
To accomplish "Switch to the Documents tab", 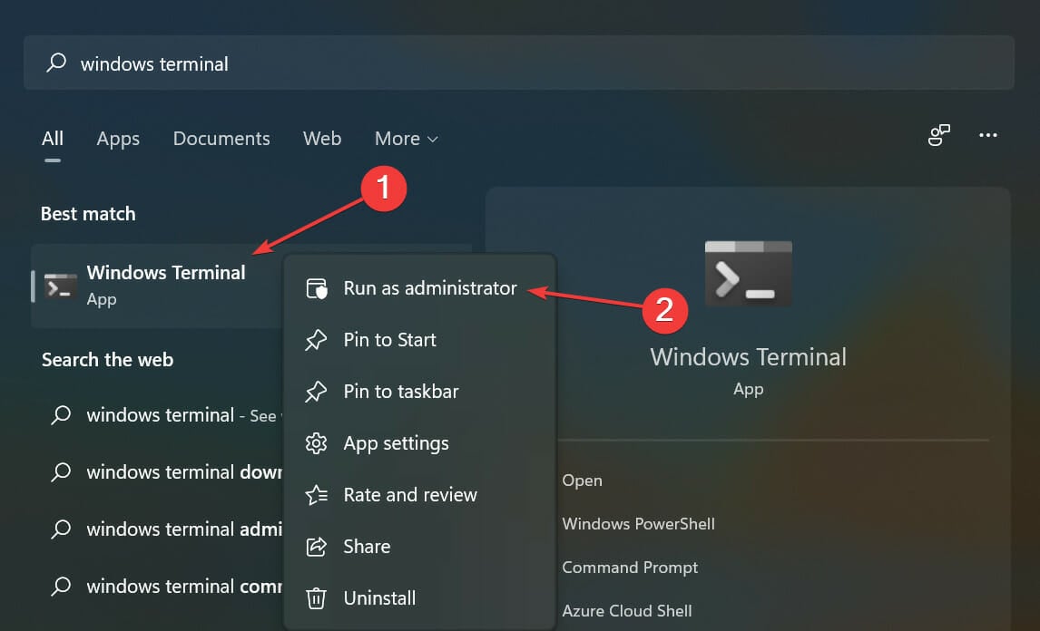I will (221, 139).
